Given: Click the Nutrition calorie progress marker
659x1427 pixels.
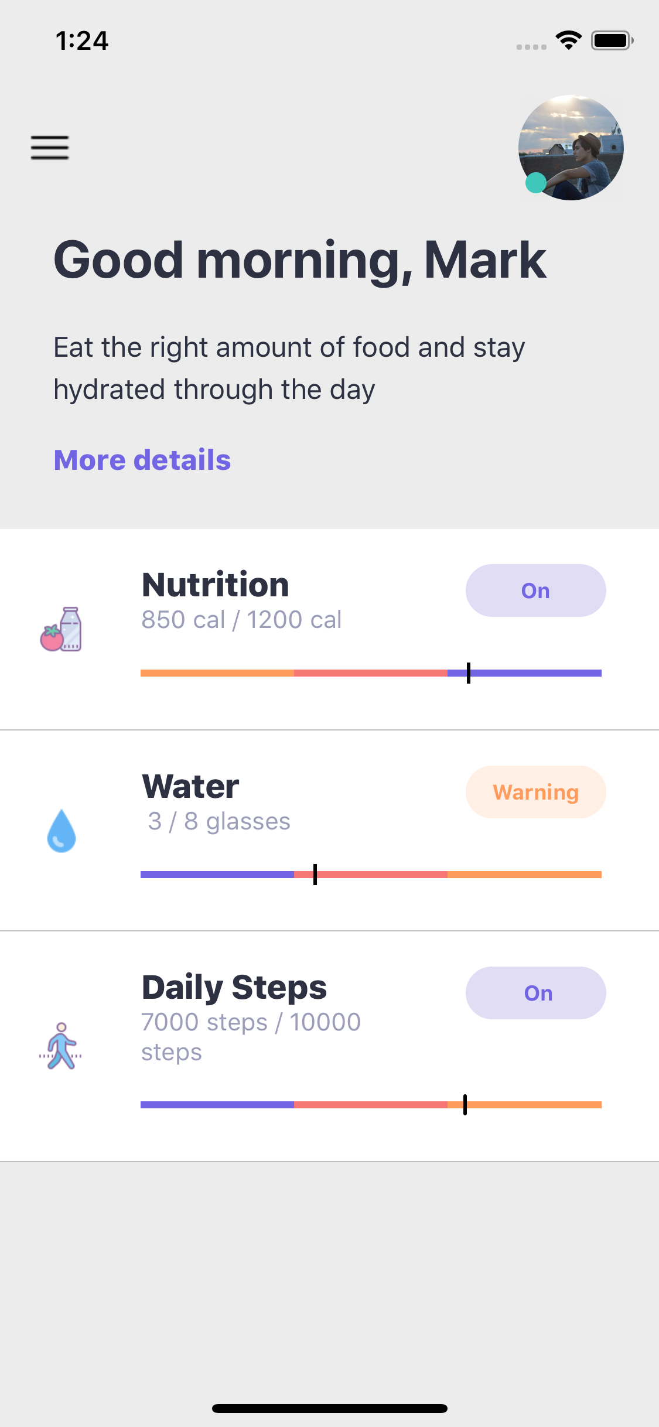Looking at the screenshot, I should click(469, 673).
